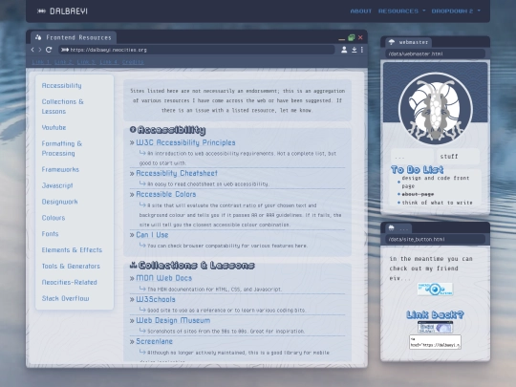Click the Link 1 bookmark
The image size is (516, 387).
41,62
